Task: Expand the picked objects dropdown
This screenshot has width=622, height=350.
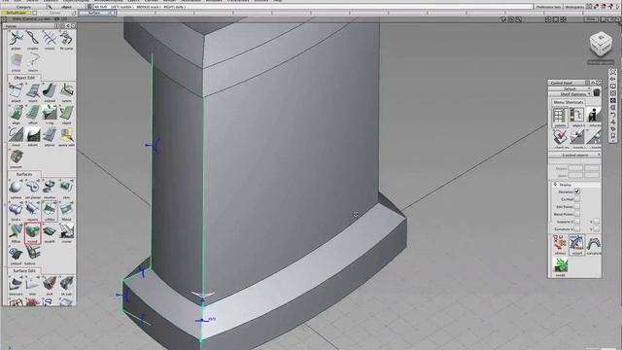Action: pyautogui.click(x=574, y=155)
